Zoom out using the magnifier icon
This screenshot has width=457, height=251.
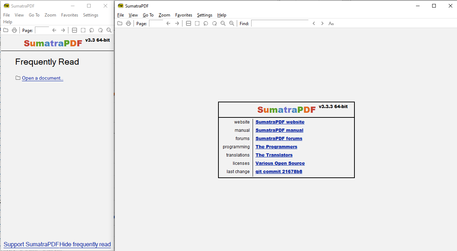(x=223, y=23)
